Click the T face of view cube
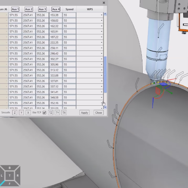 [10, 175]
